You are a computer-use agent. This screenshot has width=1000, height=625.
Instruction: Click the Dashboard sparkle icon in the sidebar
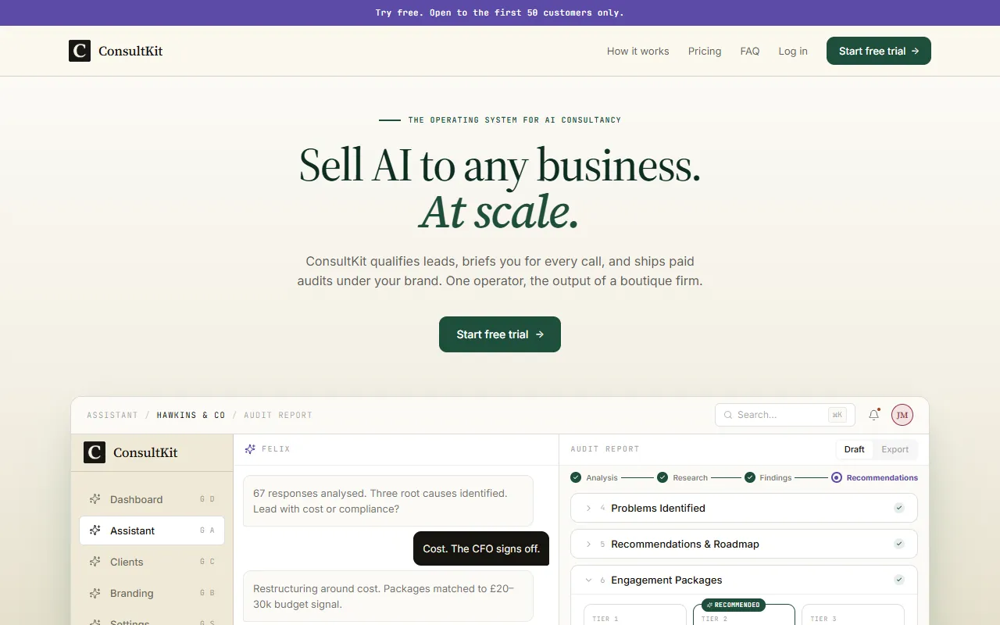[95, 499]
